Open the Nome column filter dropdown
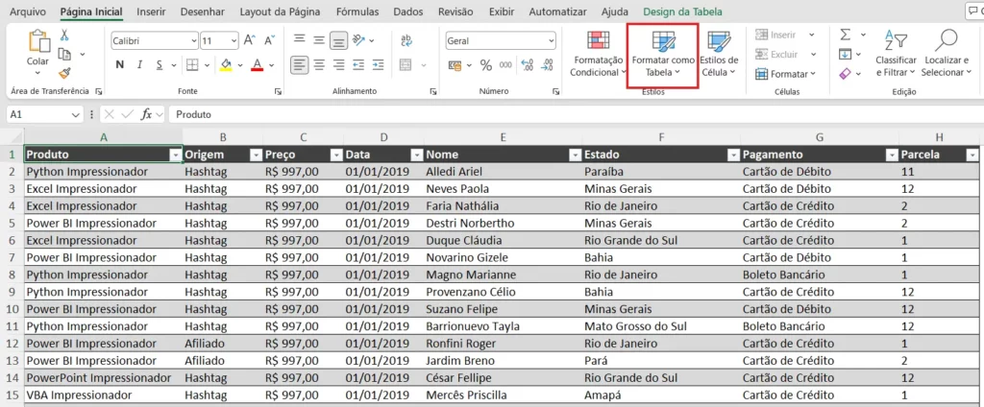 [575, 155]
